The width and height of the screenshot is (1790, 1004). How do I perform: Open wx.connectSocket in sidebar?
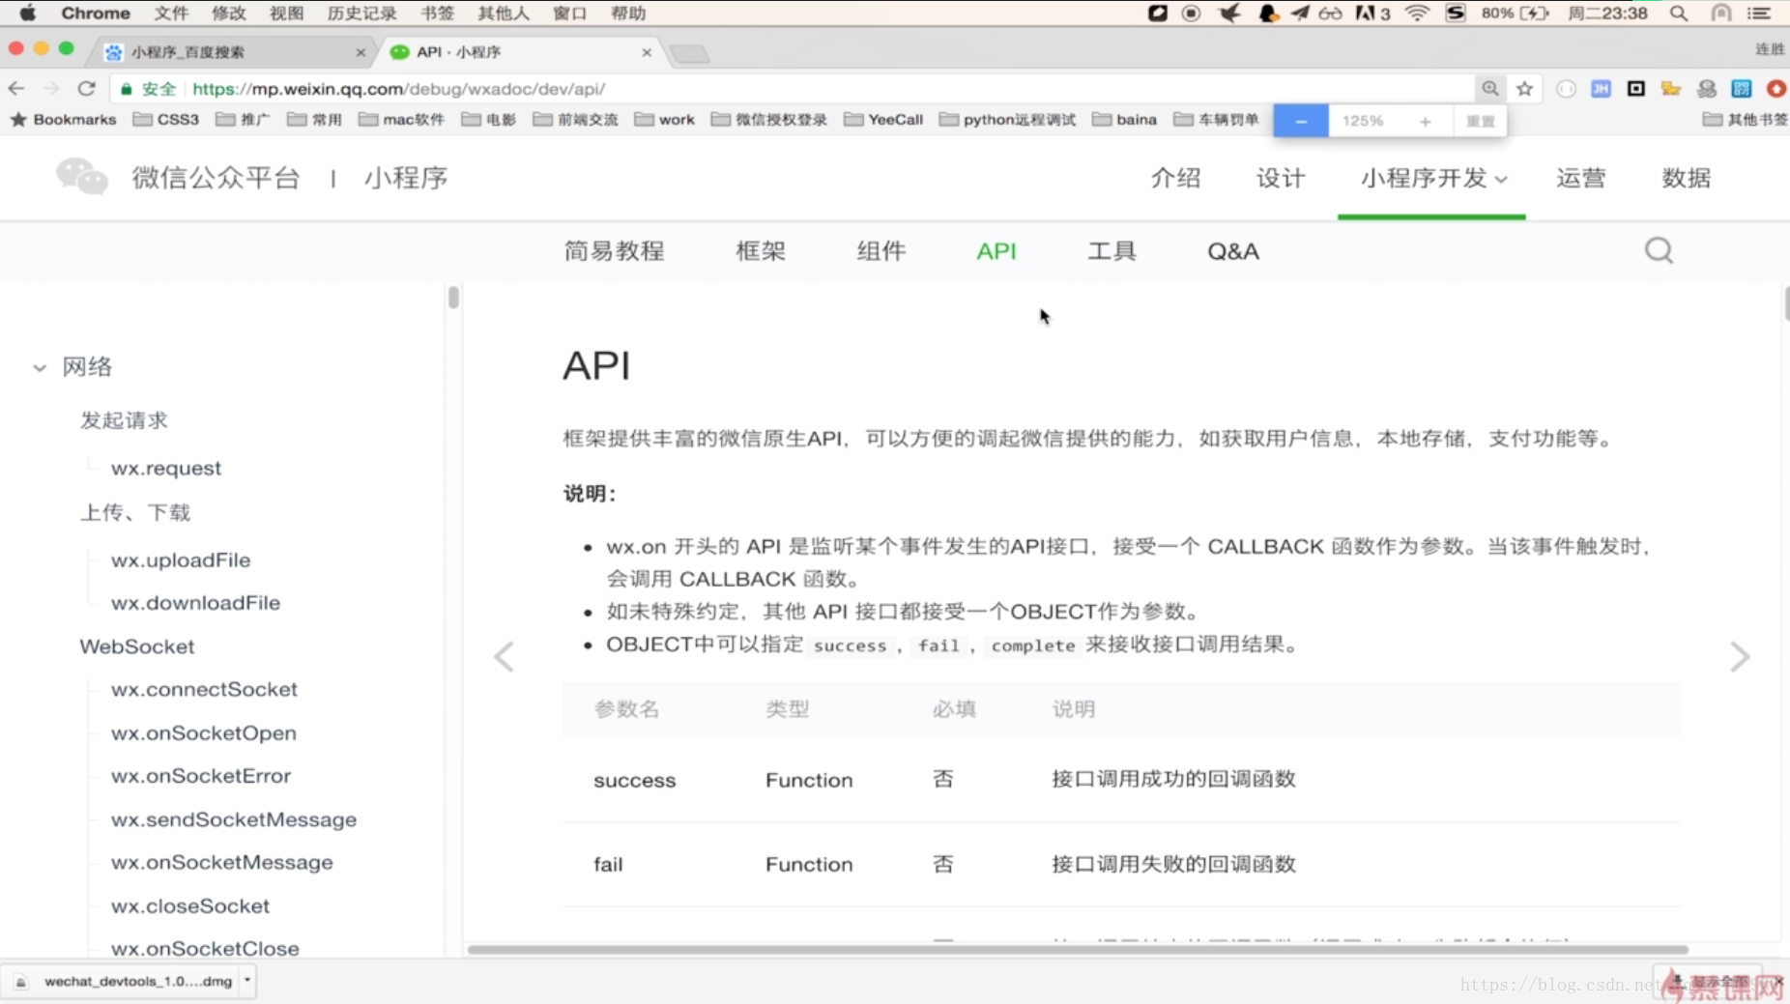coord(204,690)
